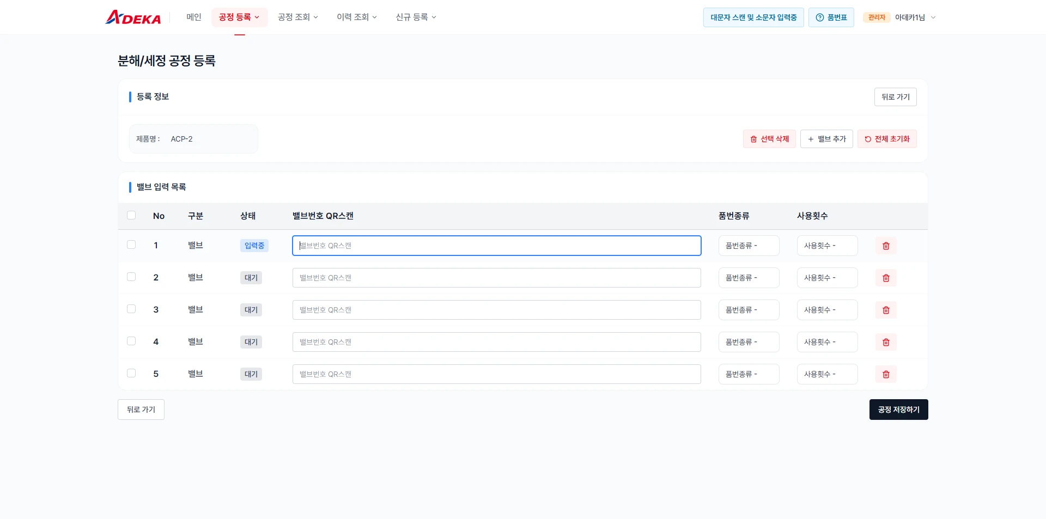
Task: Click 선택 삭제 button
Action: [769, 139]
